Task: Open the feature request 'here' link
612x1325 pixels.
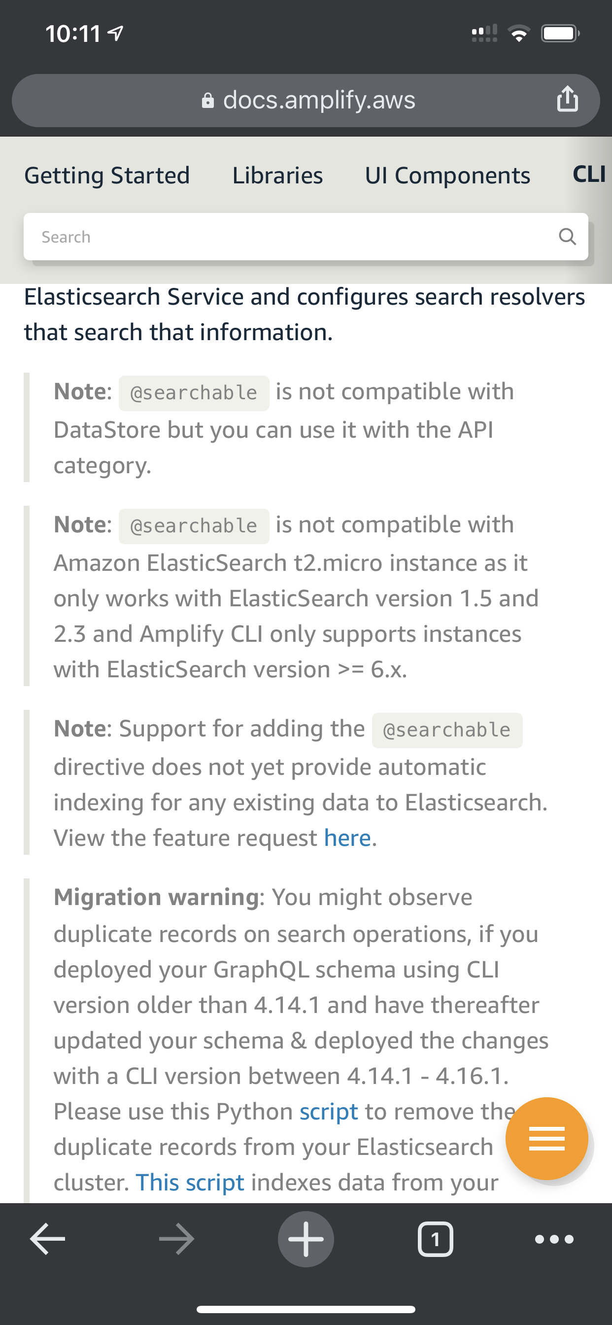Action: click(348, 837)
